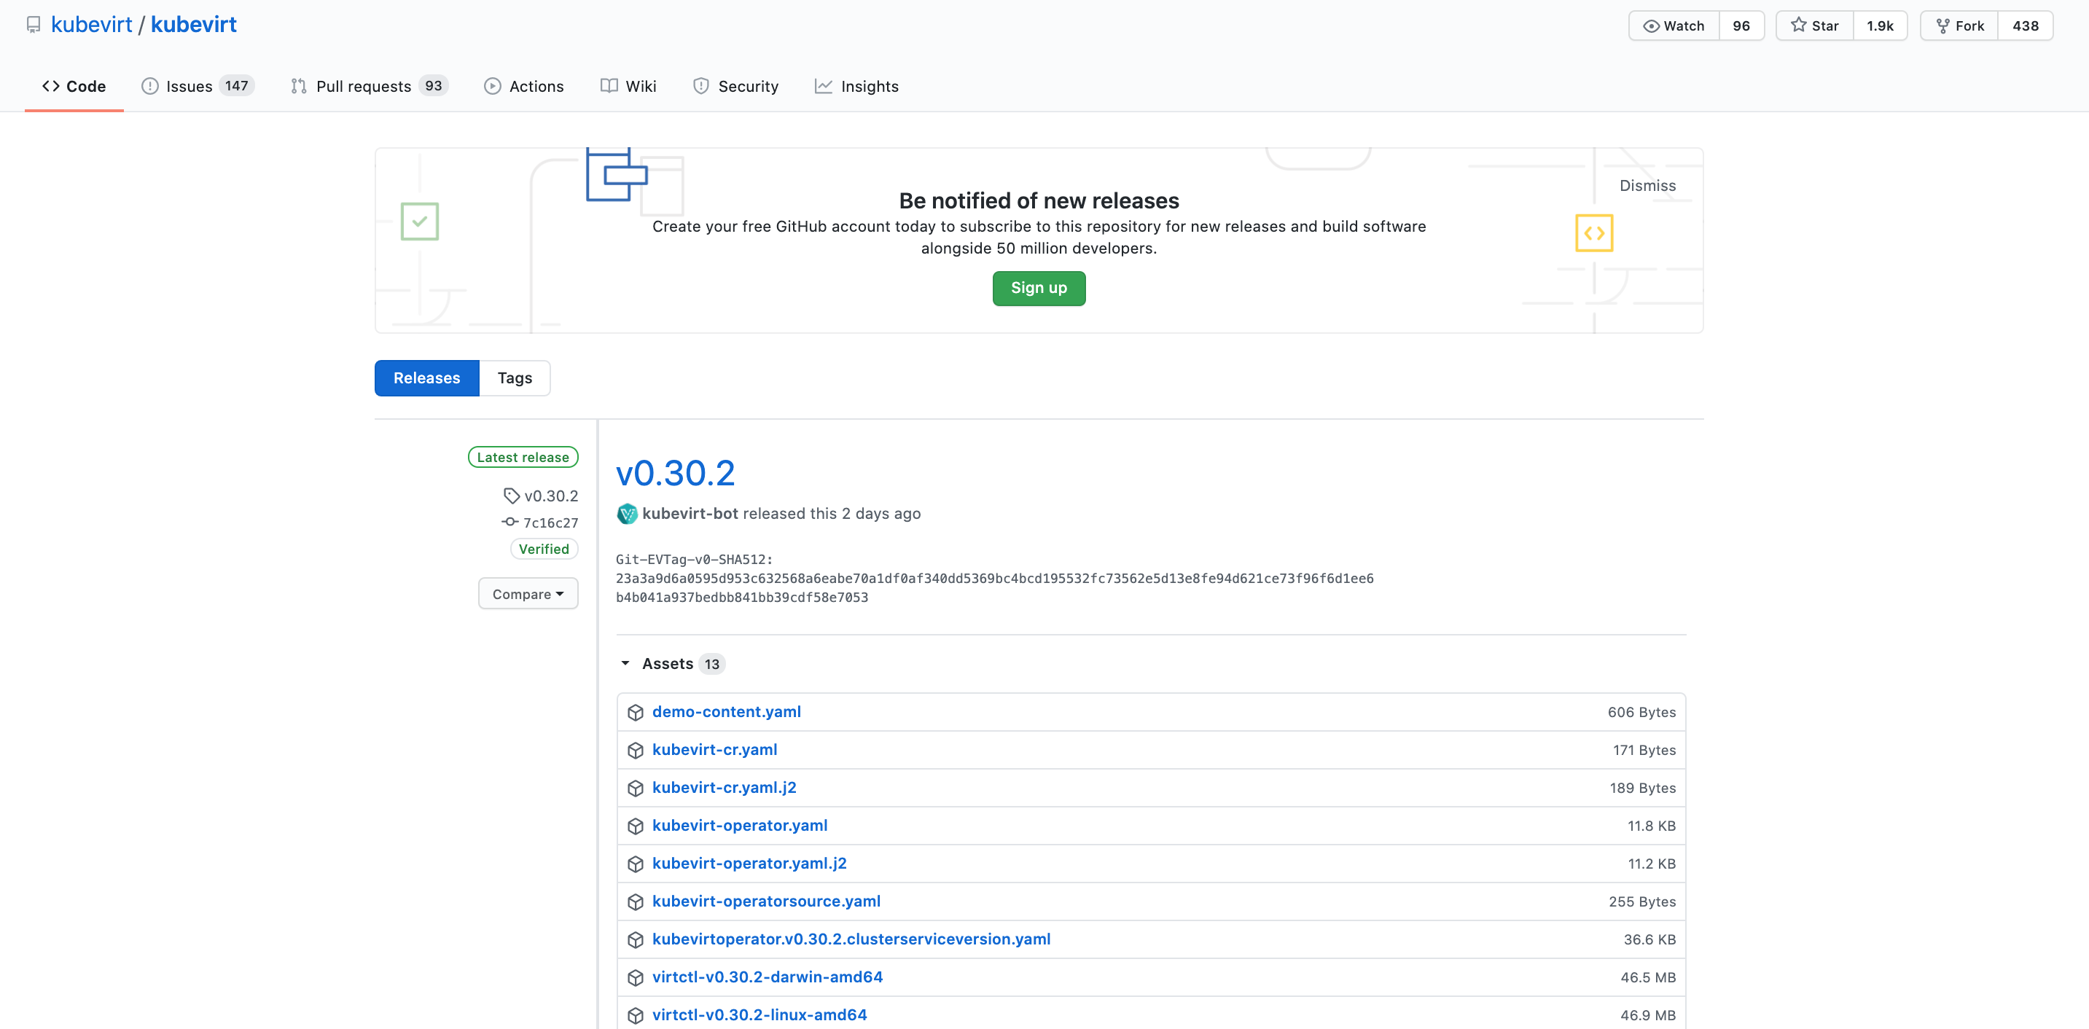Viewport: 2089px width, 1029px height.
Task: Click package icon for demo-content.yaml
Action: 636,712
